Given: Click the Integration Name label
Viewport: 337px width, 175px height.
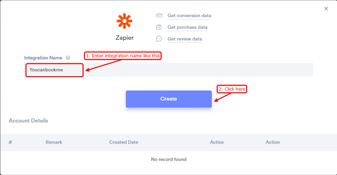Looking at the screenshot, I should click(43, 58).
